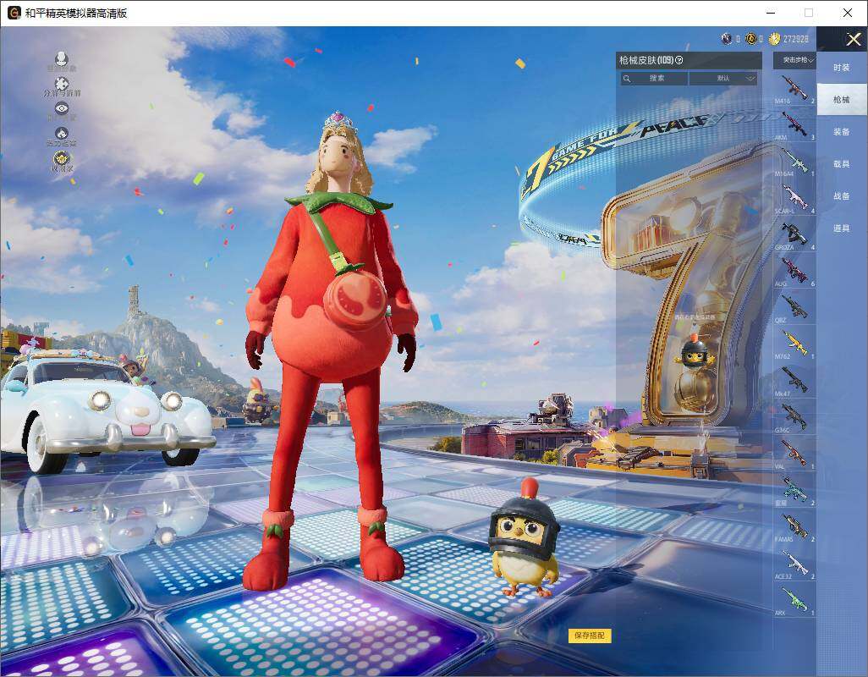The image size is (868, 677).
Task: Select the G36C gun skin thumbnail
Action: [794, 416]
